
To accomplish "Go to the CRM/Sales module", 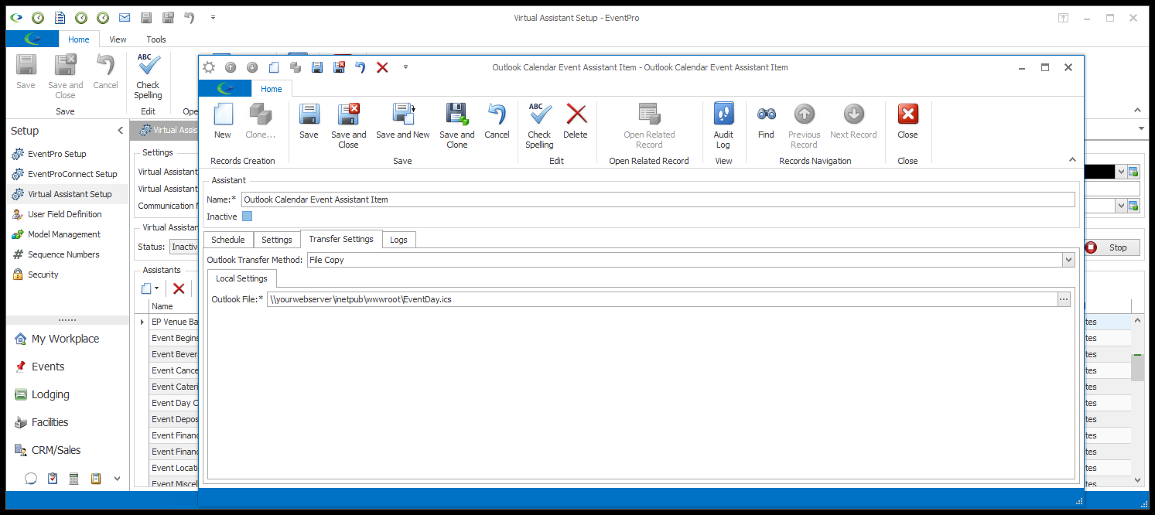I will (56, 450).
